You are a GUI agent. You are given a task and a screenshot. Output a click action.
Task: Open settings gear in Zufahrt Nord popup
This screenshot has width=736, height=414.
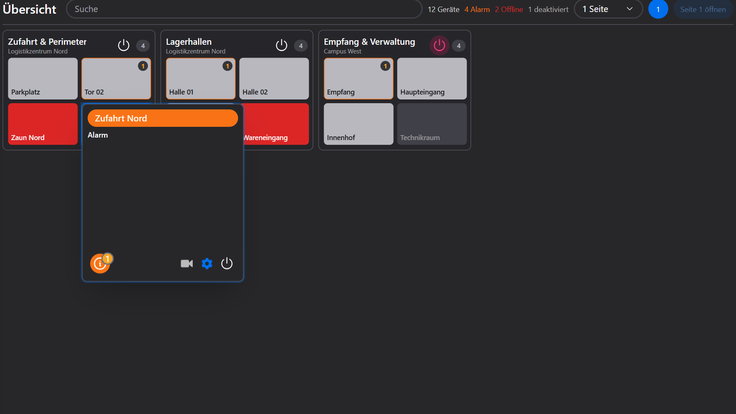point(207,264)
